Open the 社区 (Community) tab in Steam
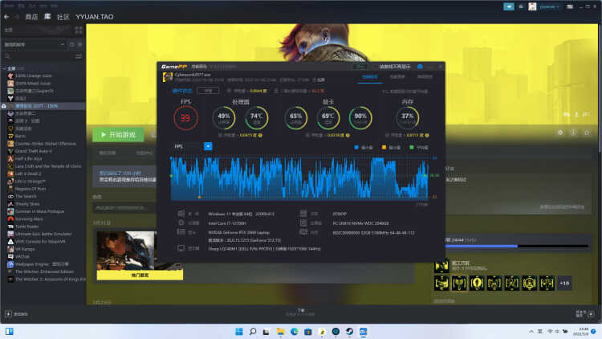Image resolution: width=602 pixels, height=339 pixels. [63, 17]
